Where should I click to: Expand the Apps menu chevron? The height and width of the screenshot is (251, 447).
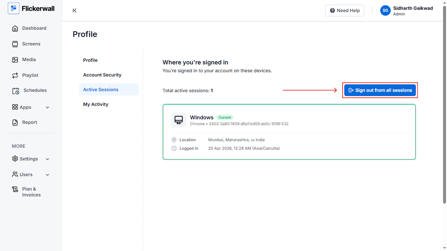click(47, 108)
